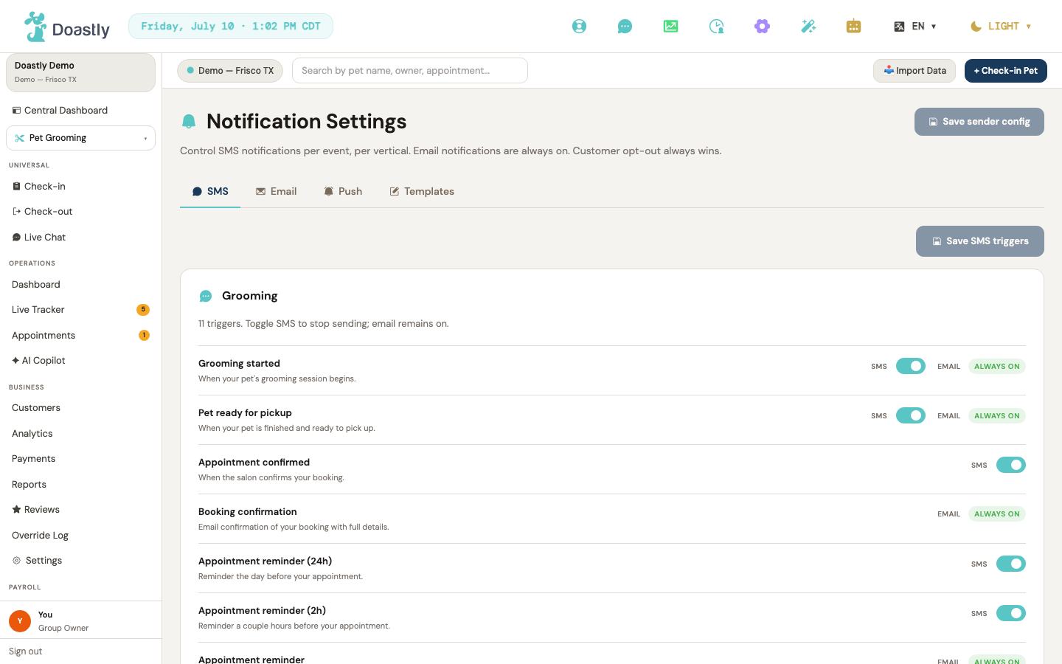Image resolution: width=1062 pixels, height=664 pixels.
Task: Open the EN language dropdown
Action: (x=915, y=27)
